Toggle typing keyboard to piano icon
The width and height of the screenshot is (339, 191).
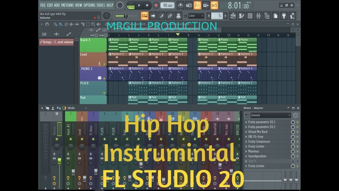point(145,16)
